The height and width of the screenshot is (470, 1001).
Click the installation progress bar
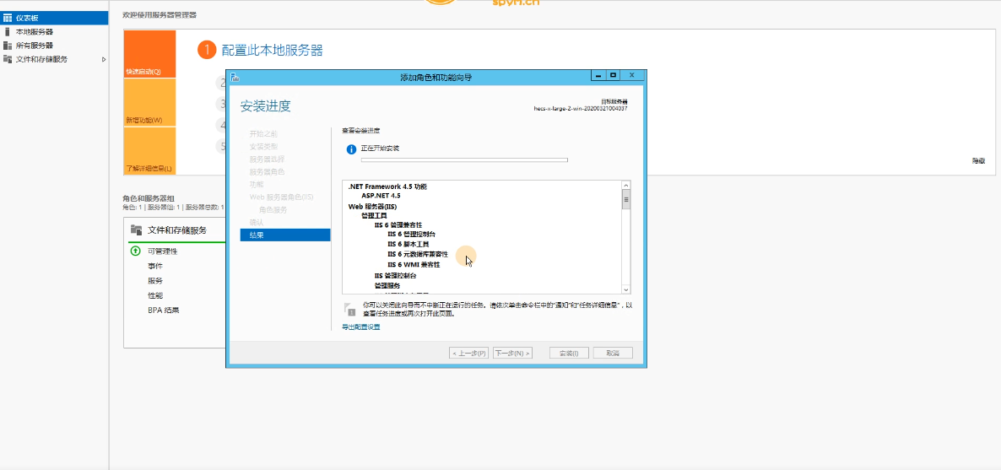[464, 159]
